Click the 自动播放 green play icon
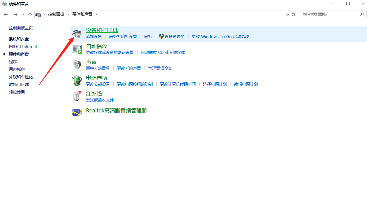This screenshot has width=367, height=206. click(x=77, y=49)
